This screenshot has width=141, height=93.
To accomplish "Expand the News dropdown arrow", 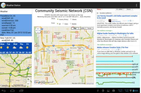I will [x=102, y=10].
